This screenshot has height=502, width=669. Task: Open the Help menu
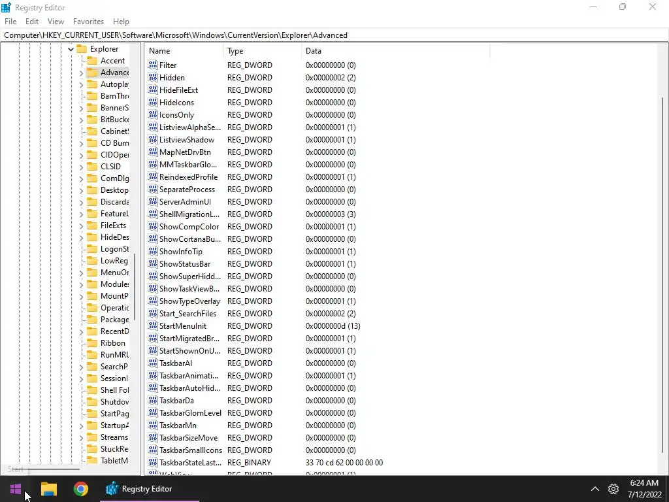[x=121, y=22]
